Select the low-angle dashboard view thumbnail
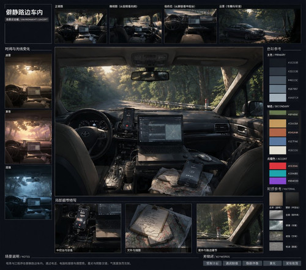Viewport: 306px width, 270px height. click(190, 26)
